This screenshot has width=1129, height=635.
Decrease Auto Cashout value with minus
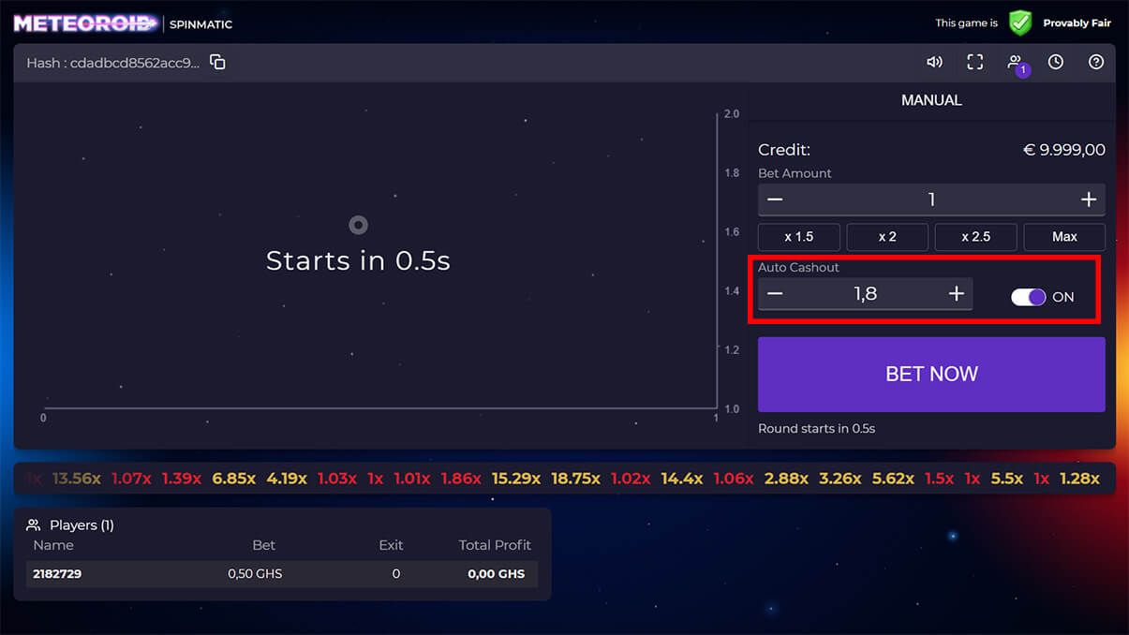[775, 294]
